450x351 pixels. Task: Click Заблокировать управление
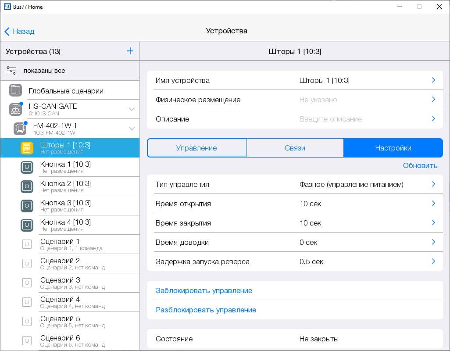pos(204,290)
